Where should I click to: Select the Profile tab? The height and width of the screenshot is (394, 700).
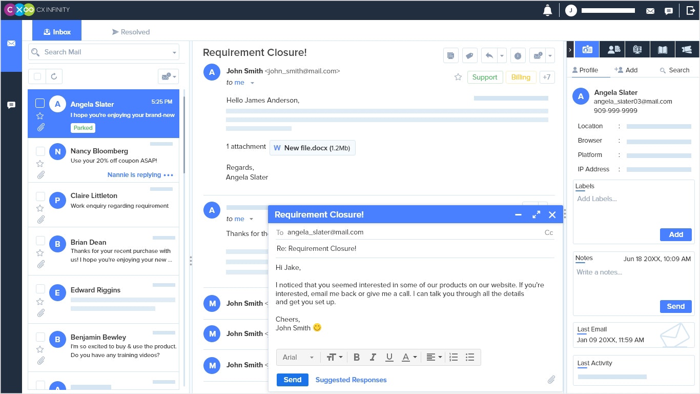click(585, 70)
